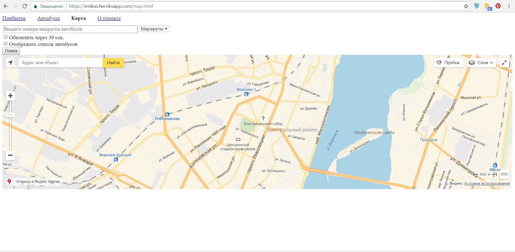Click the 'ул. Революции 1905 года' label
This screenshot has width=515, height=252.
click(x=208, y=139)
